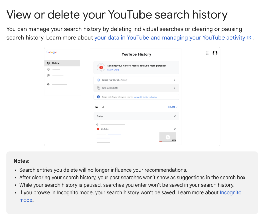Click the Google logo

[x=52, y=52]
